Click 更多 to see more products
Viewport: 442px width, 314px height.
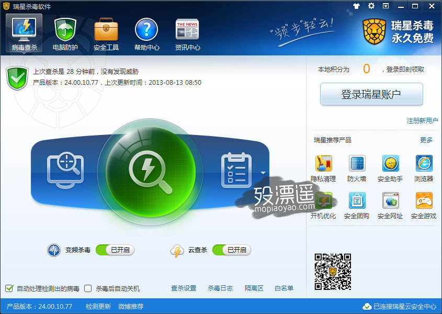click(426, 140)
